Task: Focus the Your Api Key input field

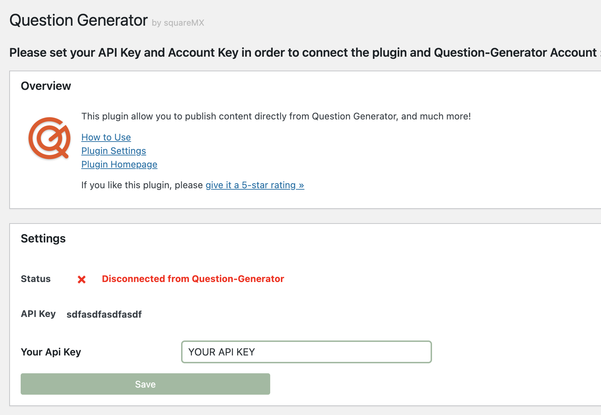Action: click(307, 352)
